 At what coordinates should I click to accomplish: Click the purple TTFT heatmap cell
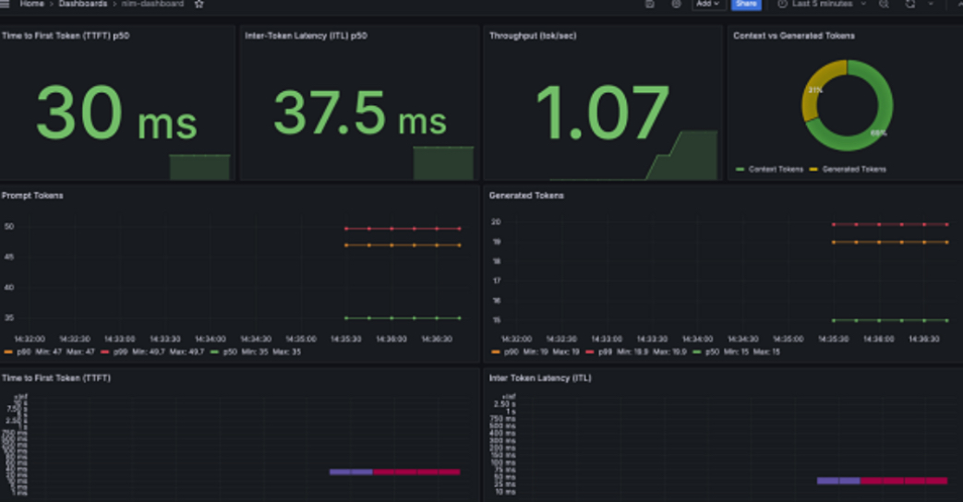click(x=351, y=472)
